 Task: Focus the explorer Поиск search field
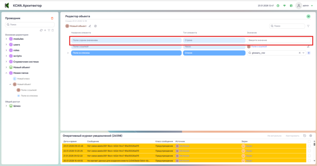point(30,25)
